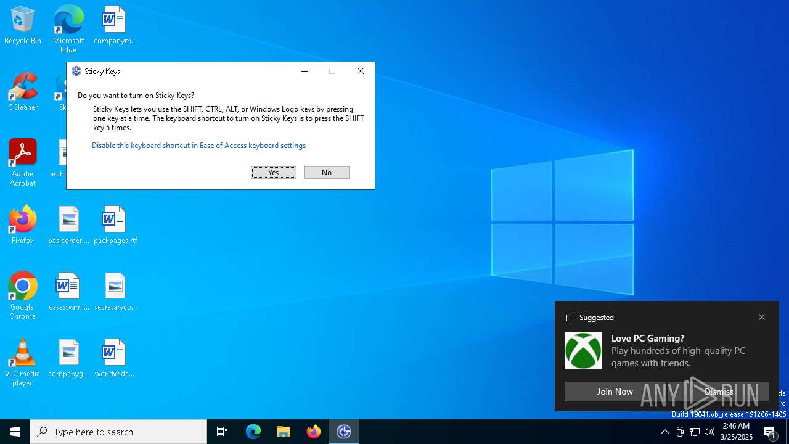Click Join Now in the Xbox notification
This screenshot has width=789, height=444.
point(615,392)
